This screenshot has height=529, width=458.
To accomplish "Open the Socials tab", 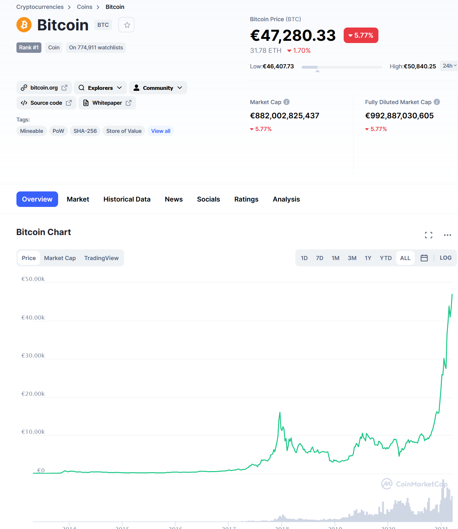I will click(x=208, y=199).
